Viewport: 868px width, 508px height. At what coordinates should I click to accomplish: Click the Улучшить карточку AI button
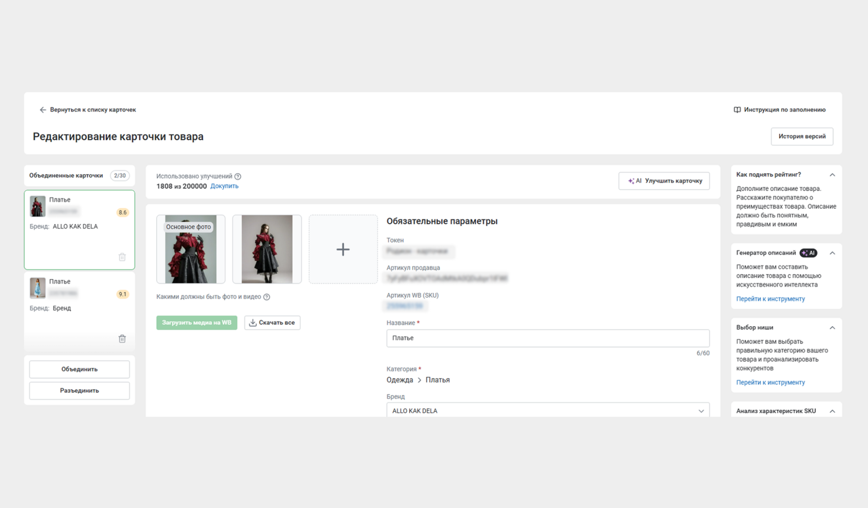point(664,181)
